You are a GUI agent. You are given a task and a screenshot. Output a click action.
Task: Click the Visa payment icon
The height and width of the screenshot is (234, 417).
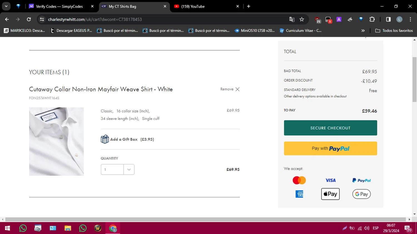click(331, 180)
